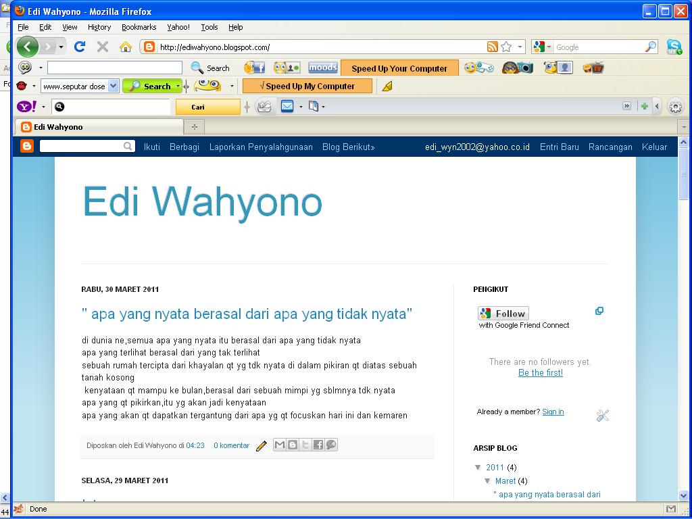The width and height of the screenshot is (692, 519).
Task: Click the green plus add icon
Action: [x=644, y=106]
